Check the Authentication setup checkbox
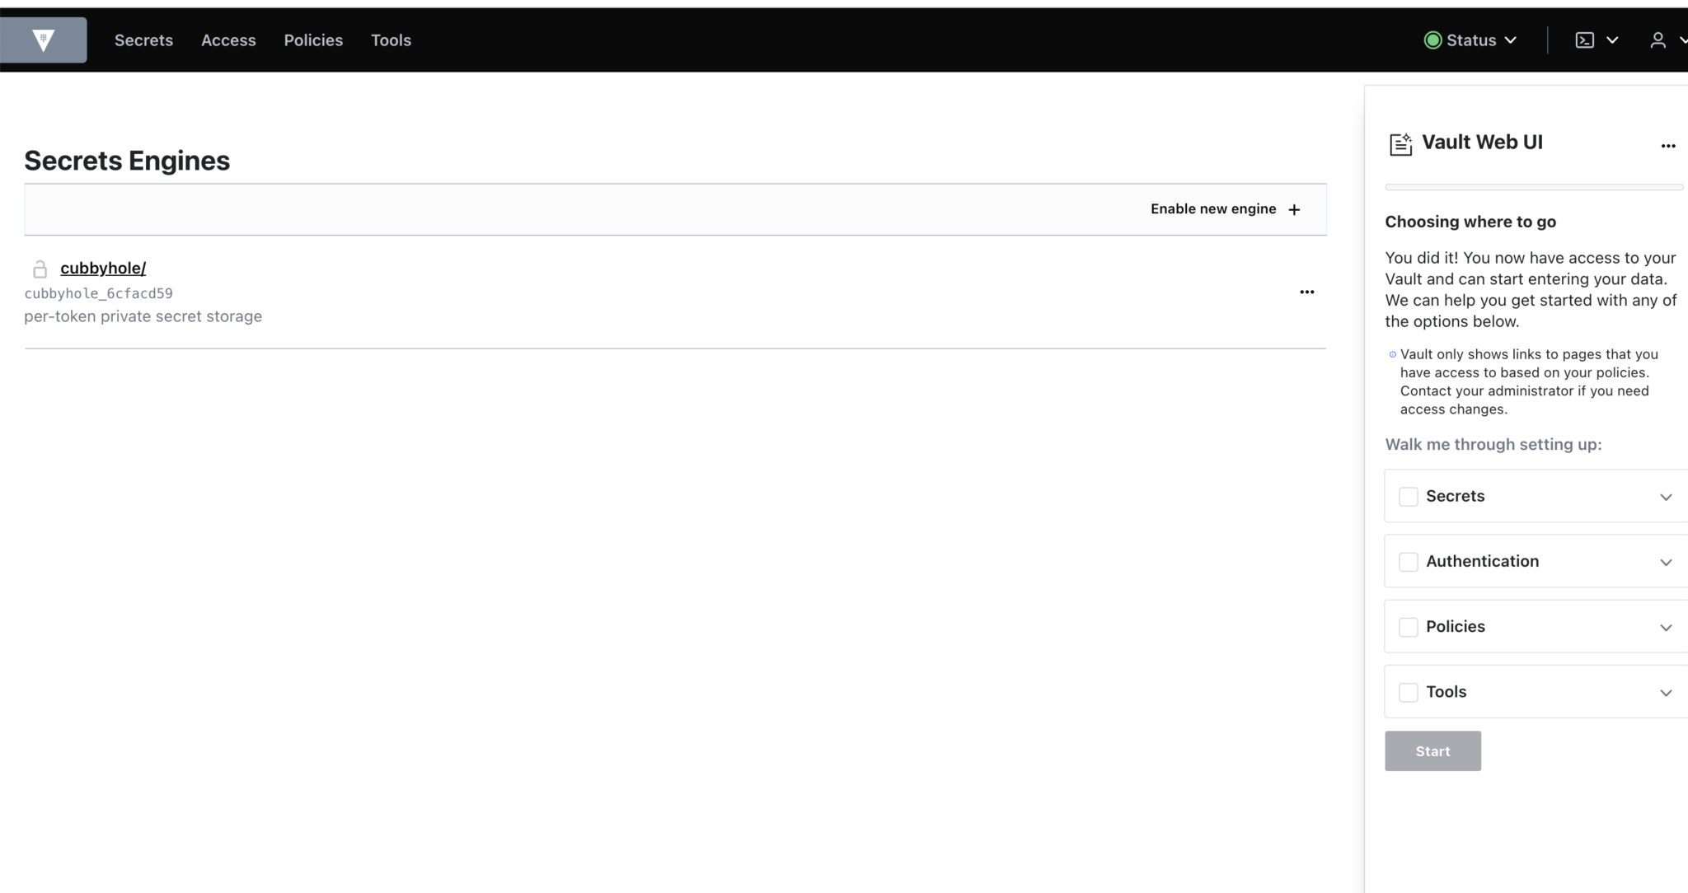Screen dimensions: 1688x893 point(1409,561)
